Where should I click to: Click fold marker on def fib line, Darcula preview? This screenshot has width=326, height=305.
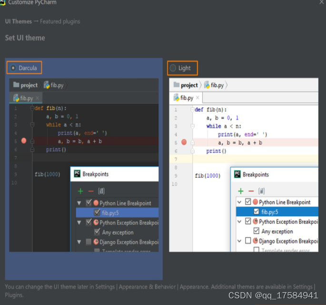[x=32, y=108]
